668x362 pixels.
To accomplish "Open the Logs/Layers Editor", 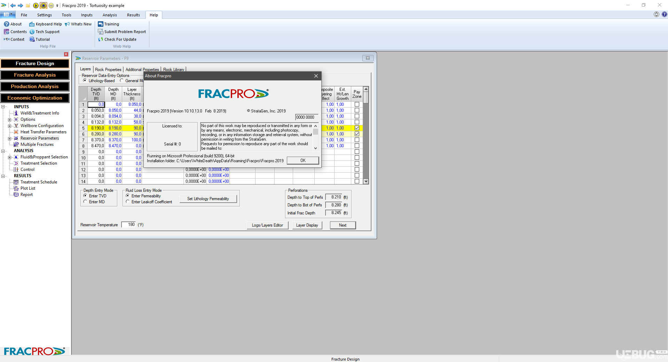I will 267,225.
